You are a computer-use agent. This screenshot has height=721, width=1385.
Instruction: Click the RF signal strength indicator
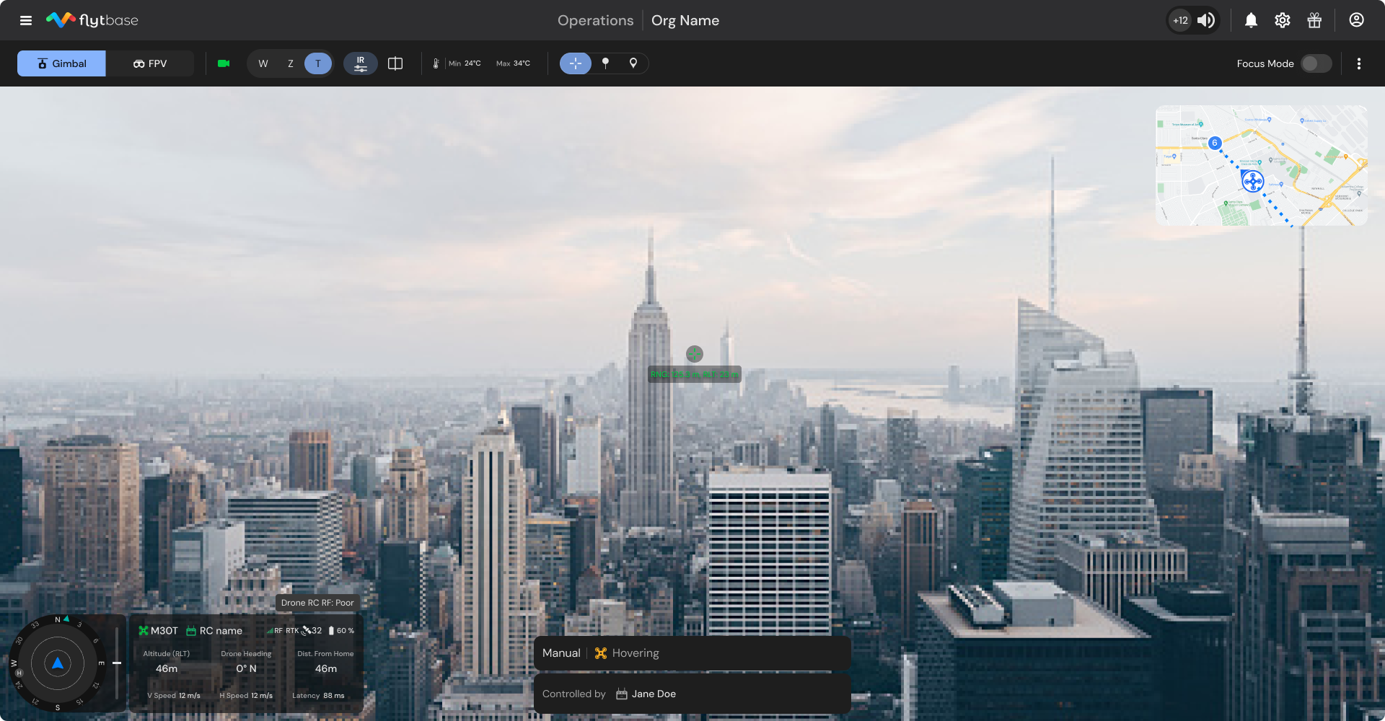point(275,631)
